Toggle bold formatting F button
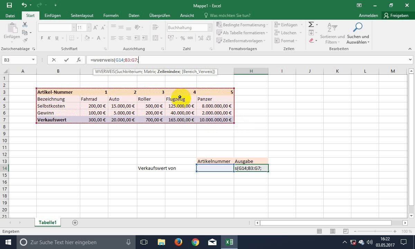 (42, 38)
